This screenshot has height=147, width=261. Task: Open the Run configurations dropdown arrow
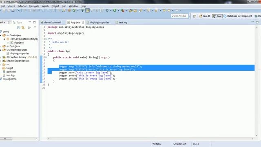click(118, 10)
